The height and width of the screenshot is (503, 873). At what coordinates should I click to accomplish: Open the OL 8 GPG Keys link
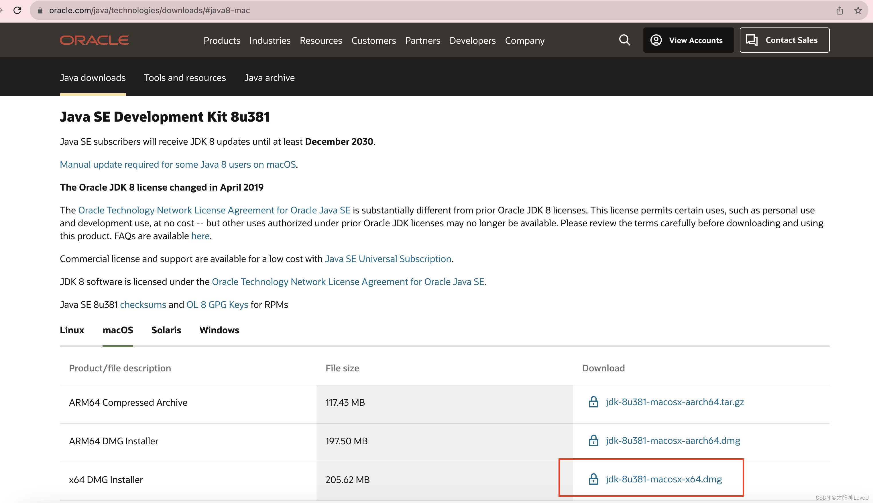pos(217,305)
